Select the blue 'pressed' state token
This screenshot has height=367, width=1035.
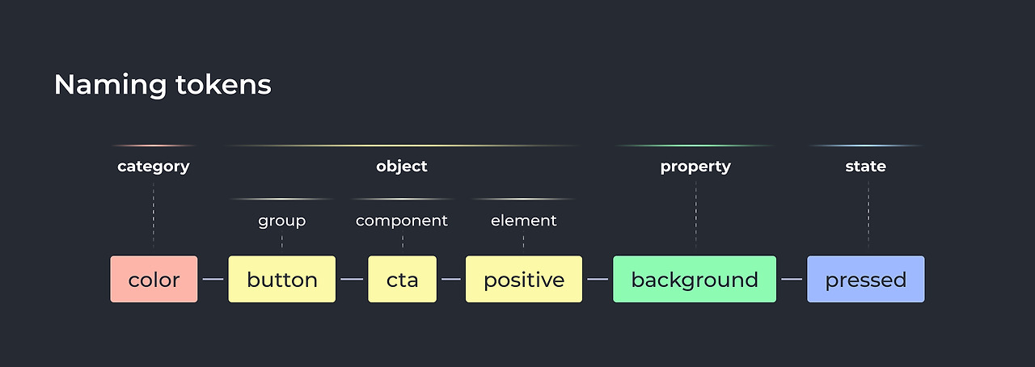(x=865, y=279)
